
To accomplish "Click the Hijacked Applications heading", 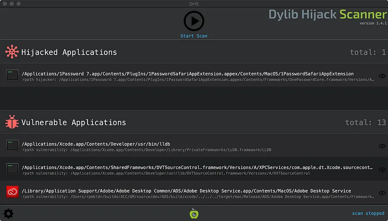I will [x=69, y=52].
